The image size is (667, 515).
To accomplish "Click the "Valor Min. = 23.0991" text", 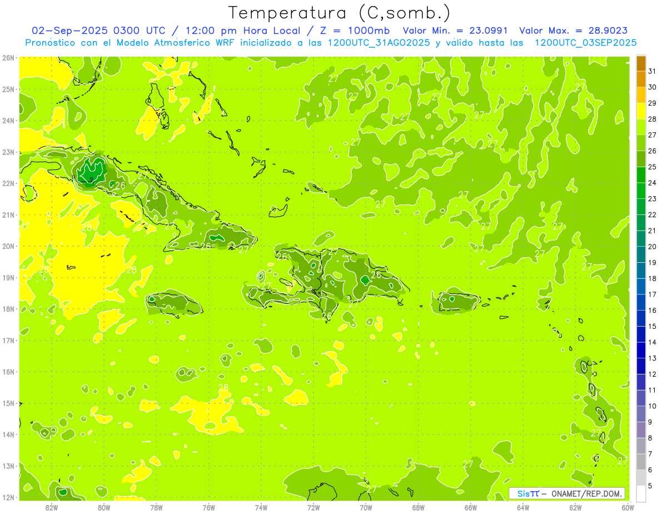I will 456,31.
